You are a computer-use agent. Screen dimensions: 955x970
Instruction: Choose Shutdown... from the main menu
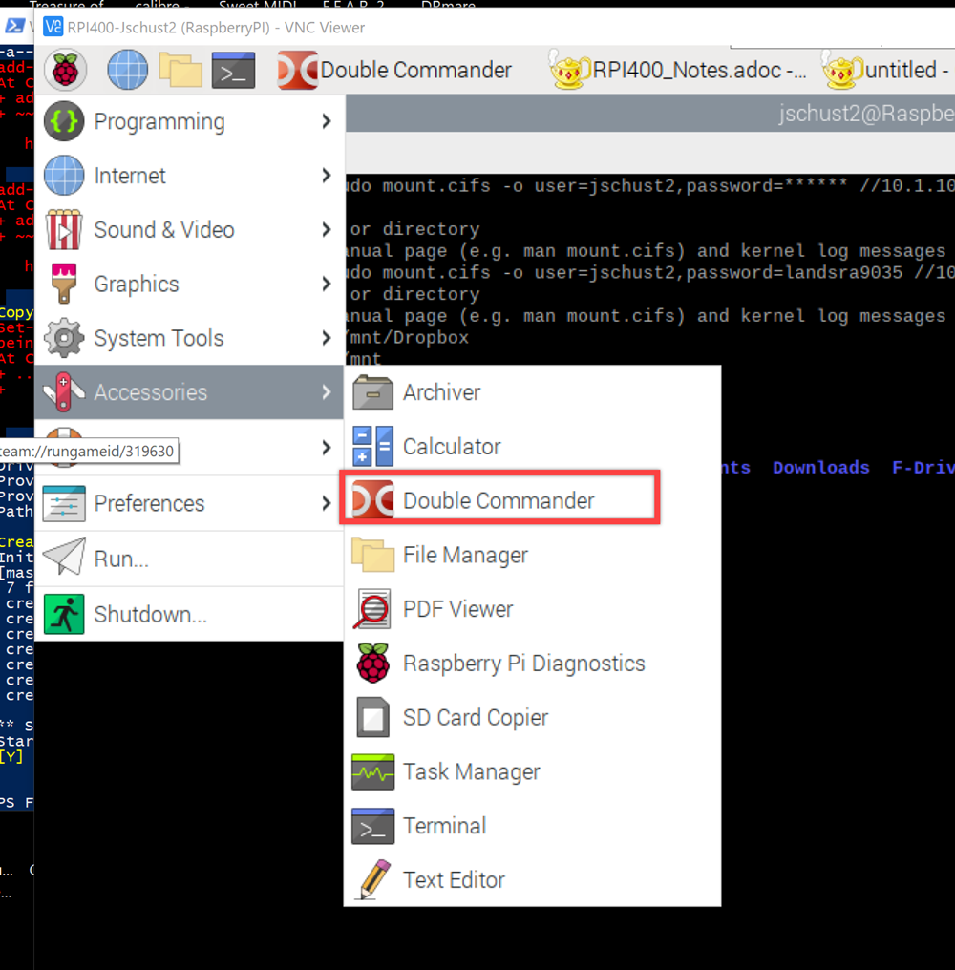[189, 614]
